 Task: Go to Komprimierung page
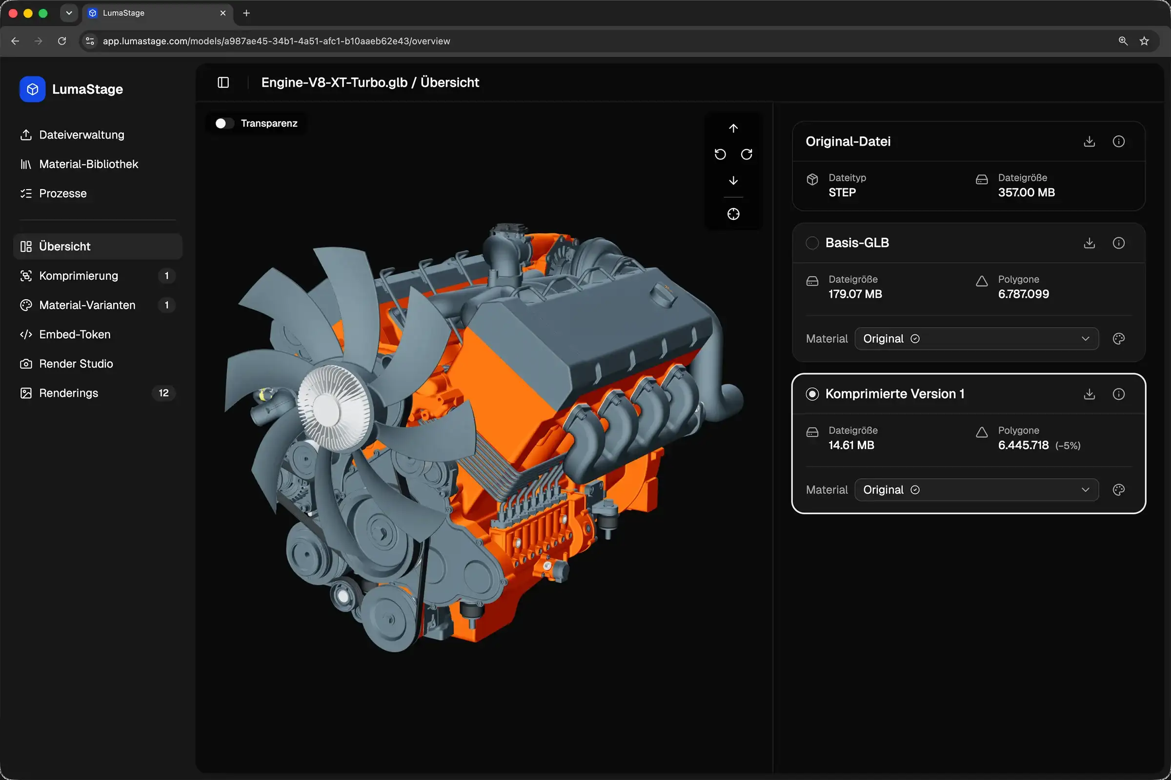(x=98, y=275)
